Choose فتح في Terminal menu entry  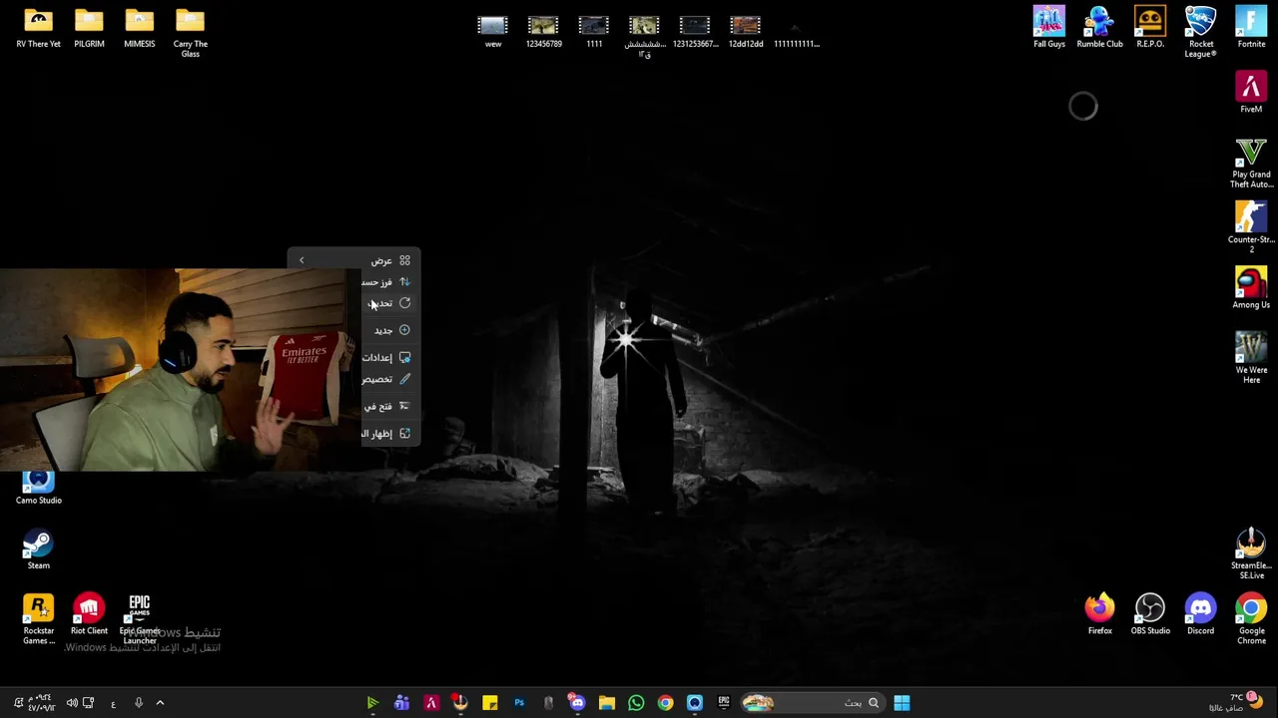[x=389, y=406]
